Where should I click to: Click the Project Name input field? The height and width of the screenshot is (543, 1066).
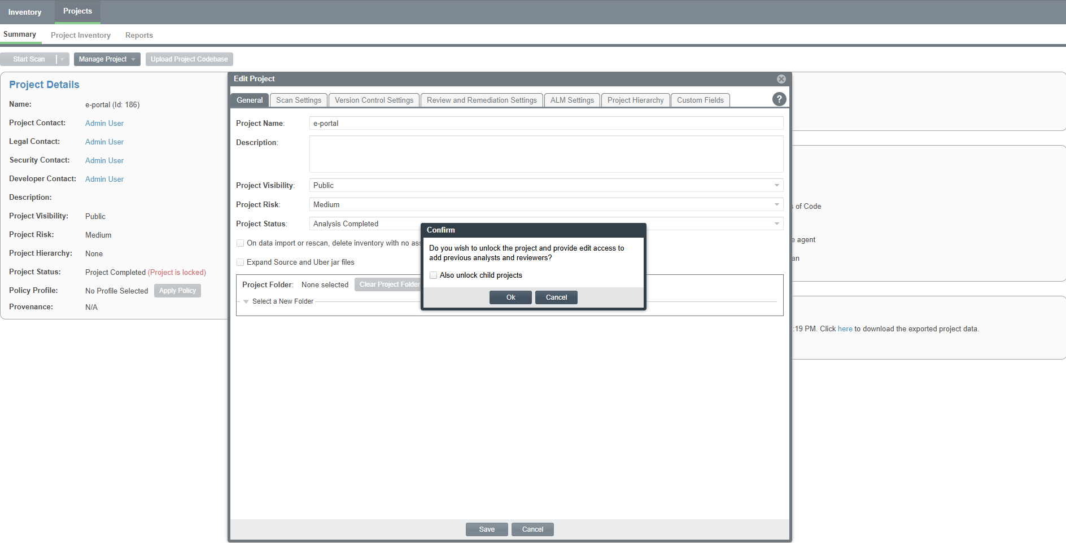(x=545, y=124)
